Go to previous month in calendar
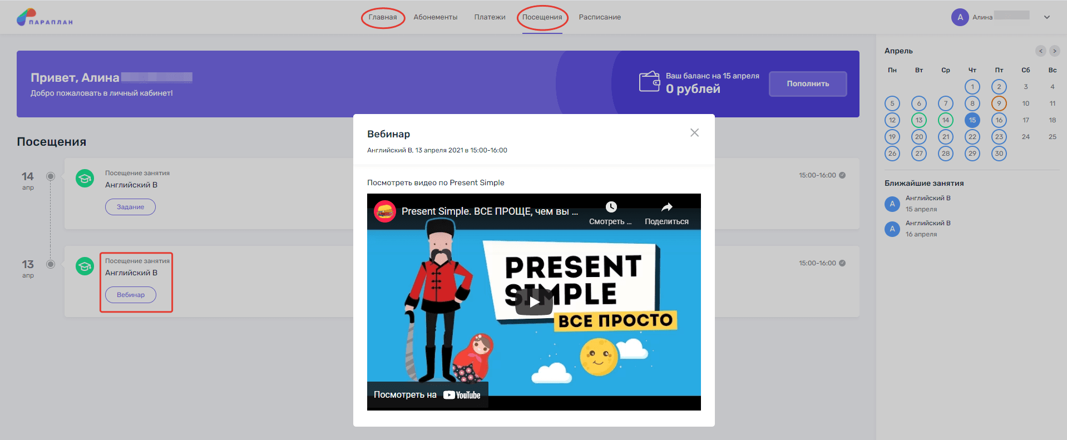The height and width of the screenshot is (440, 1067). tap(1040, 51)
